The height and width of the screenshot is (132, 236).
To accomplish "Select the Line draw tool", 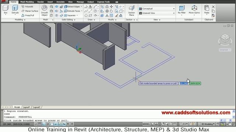I will [x=90, y=11].
